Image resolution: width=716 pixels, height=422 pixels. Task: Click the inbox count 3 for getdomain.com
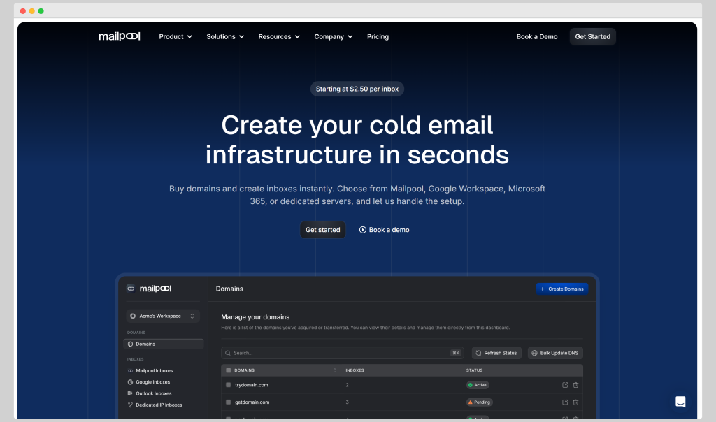347,402
